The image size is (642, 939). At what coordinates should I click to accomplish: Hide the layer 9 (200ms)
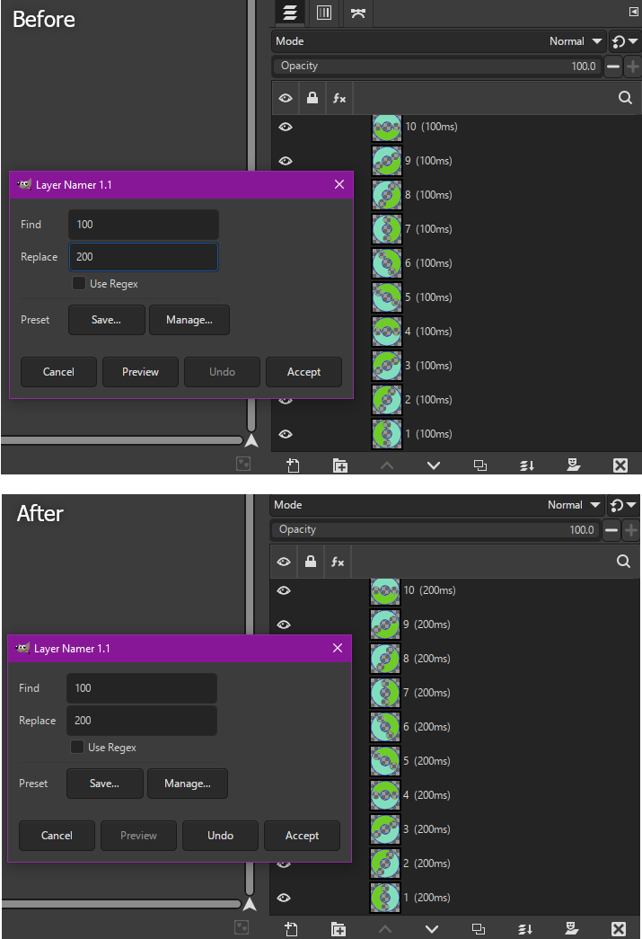284,624
